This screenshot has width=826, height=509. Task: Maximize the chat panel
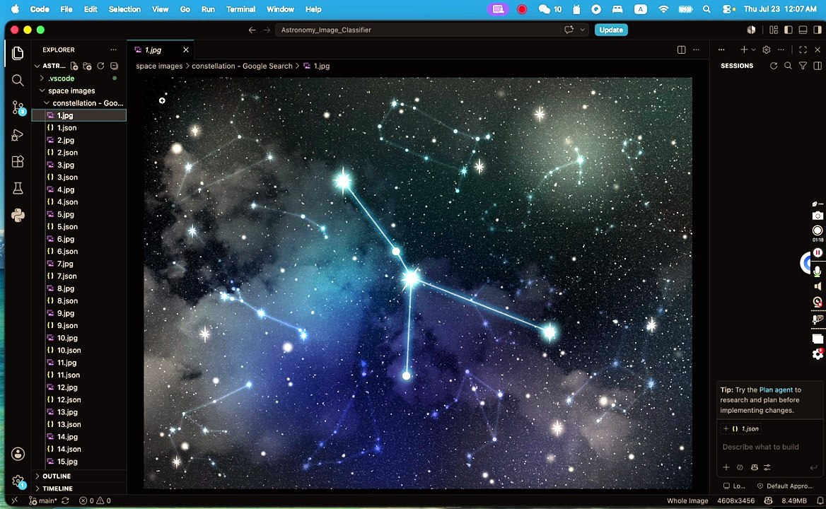click(x=803, y=49)
